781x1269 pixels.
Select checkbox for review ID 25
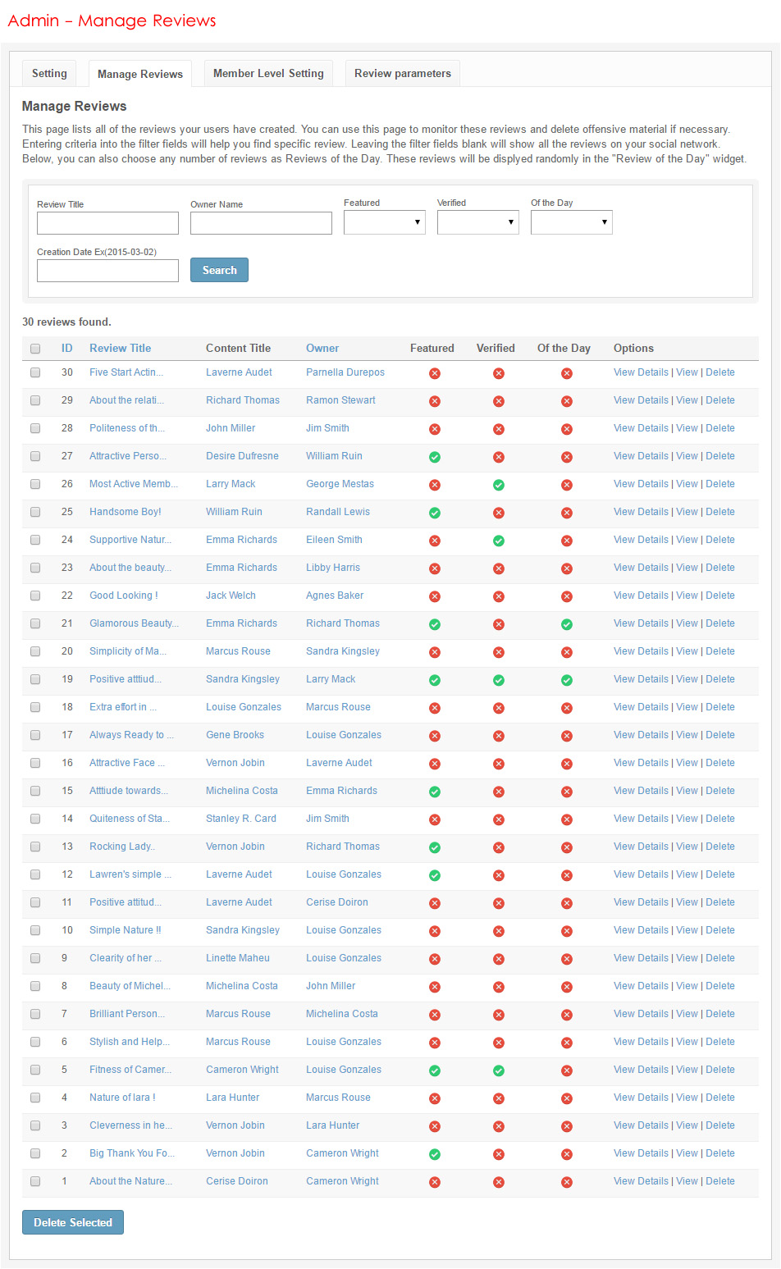pos(35,512)
